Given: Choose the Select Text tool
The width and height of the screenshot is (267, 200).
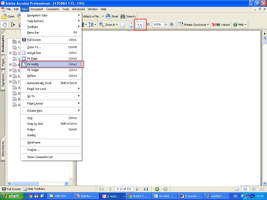Looking at the screenshot, I should [13, 25].
